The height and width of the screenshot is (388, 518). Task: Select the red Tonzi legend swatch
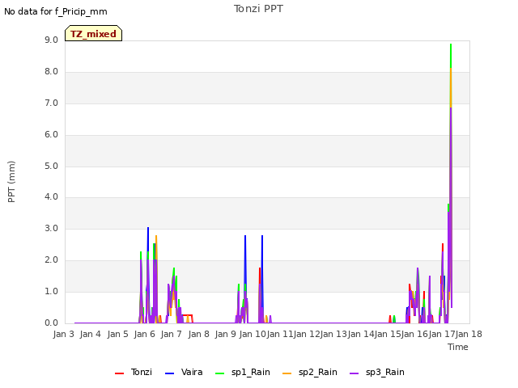[119, 373]
